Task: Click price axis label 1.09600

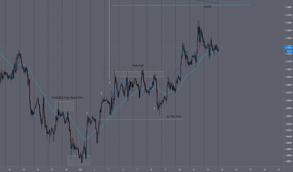Action: coord(289,100)
